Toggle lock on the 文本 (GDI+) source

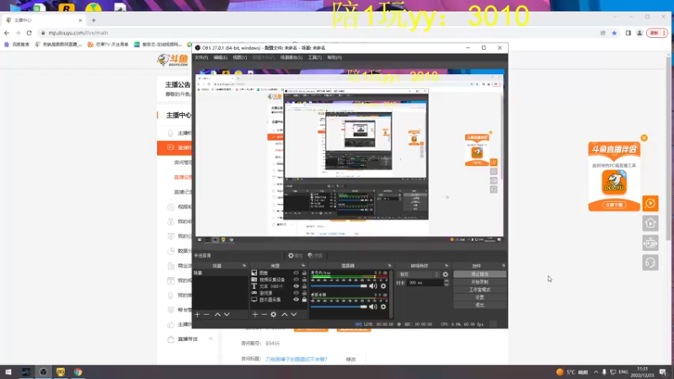(x=304, y=286)
